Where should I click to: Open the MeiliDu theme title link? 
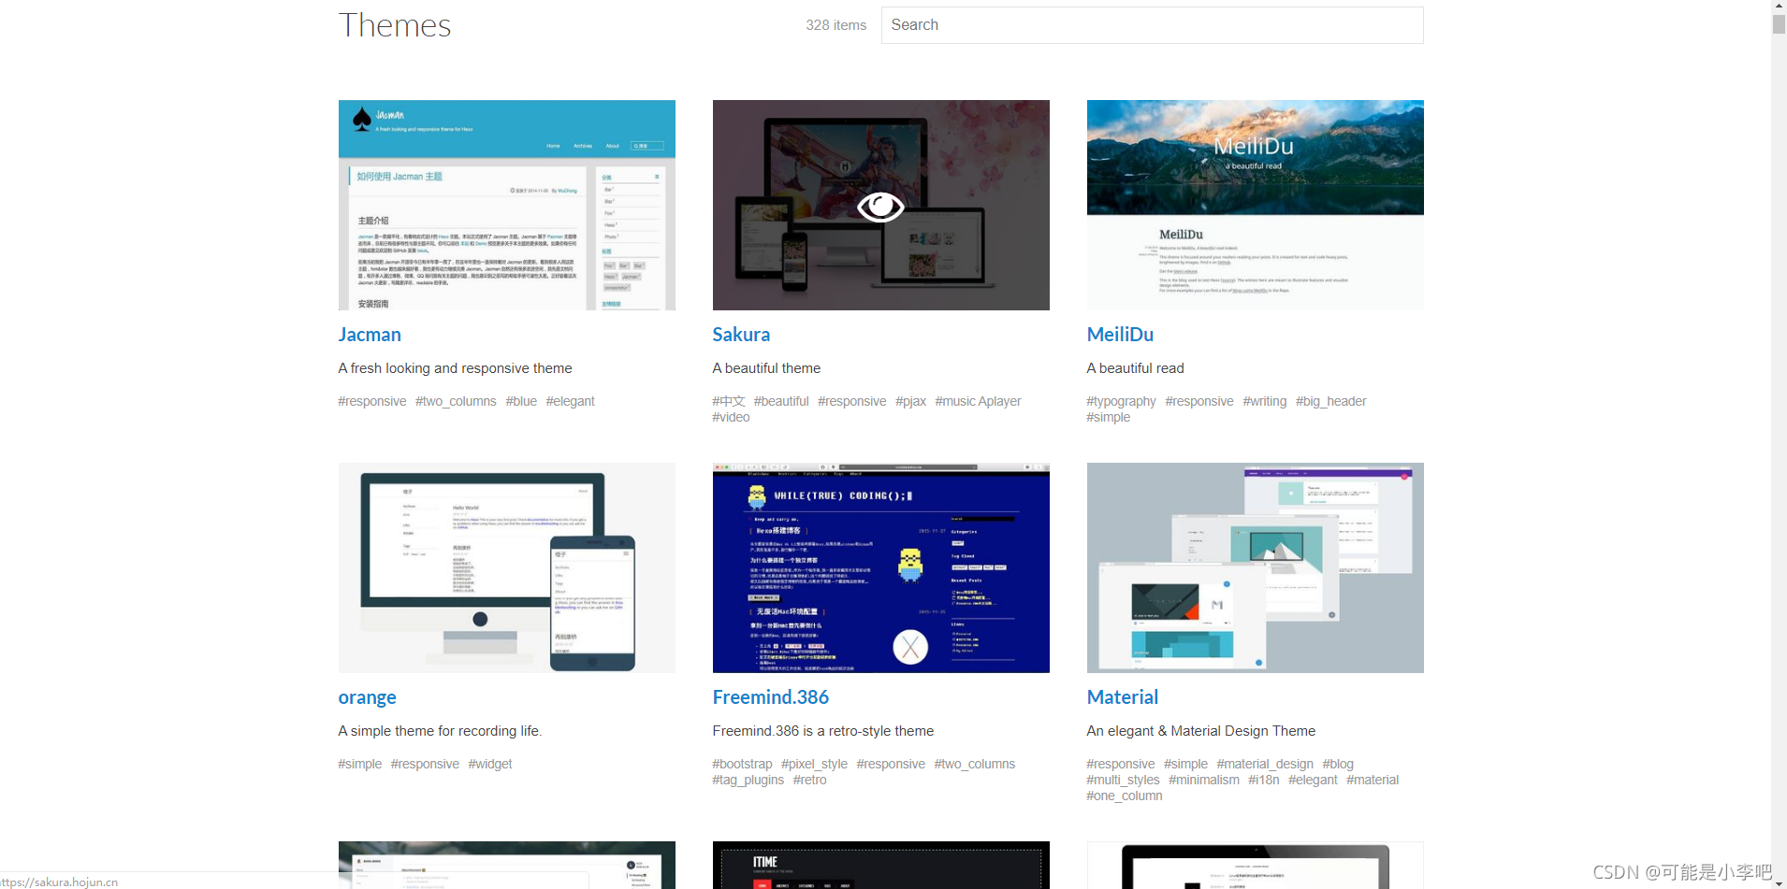coord(1120,335)
